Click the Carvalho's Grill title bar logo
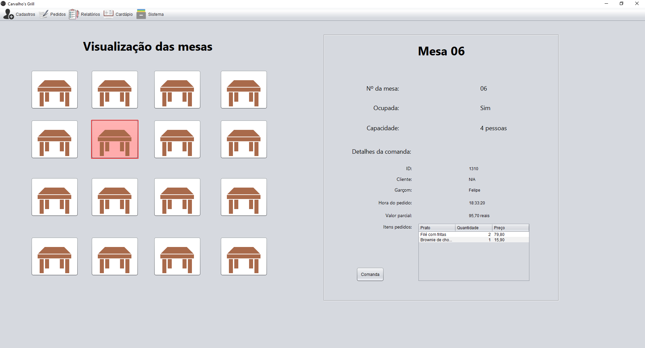The image size is (645, 348). [x=3, y=3]
